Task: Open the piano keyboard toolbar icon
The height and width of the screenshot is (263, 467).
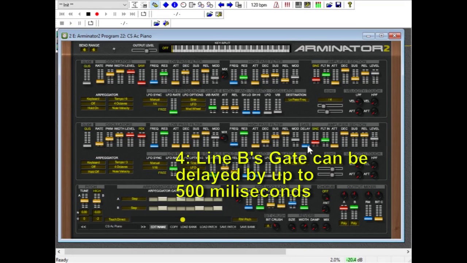Action: point(298,5)
